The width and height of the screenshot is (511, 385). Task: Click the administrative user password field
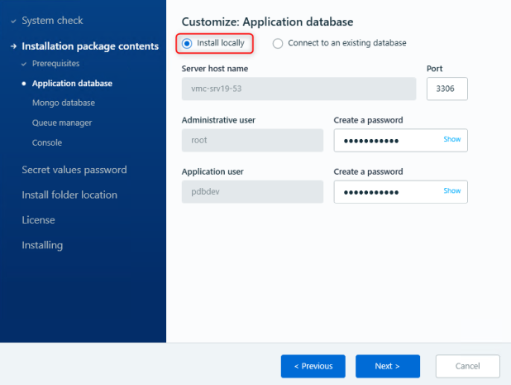[x=387, y=141]
